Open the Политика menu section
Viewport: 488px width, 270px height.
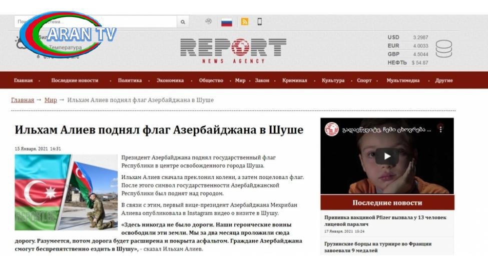(130, 80)
